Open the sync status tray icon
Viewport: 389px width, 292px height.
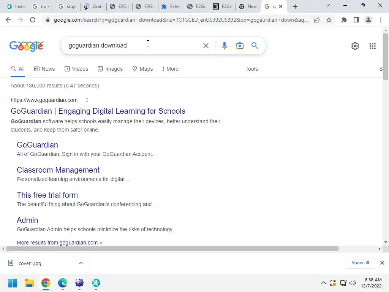pyautogui.click(x=333, y=283)
